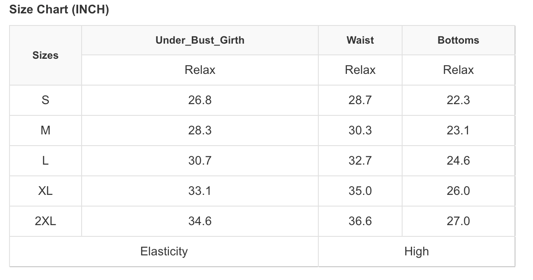Viewport: 533px width, 280px height.
Task: Select the "Waist" column header
Action: point(360,40)
